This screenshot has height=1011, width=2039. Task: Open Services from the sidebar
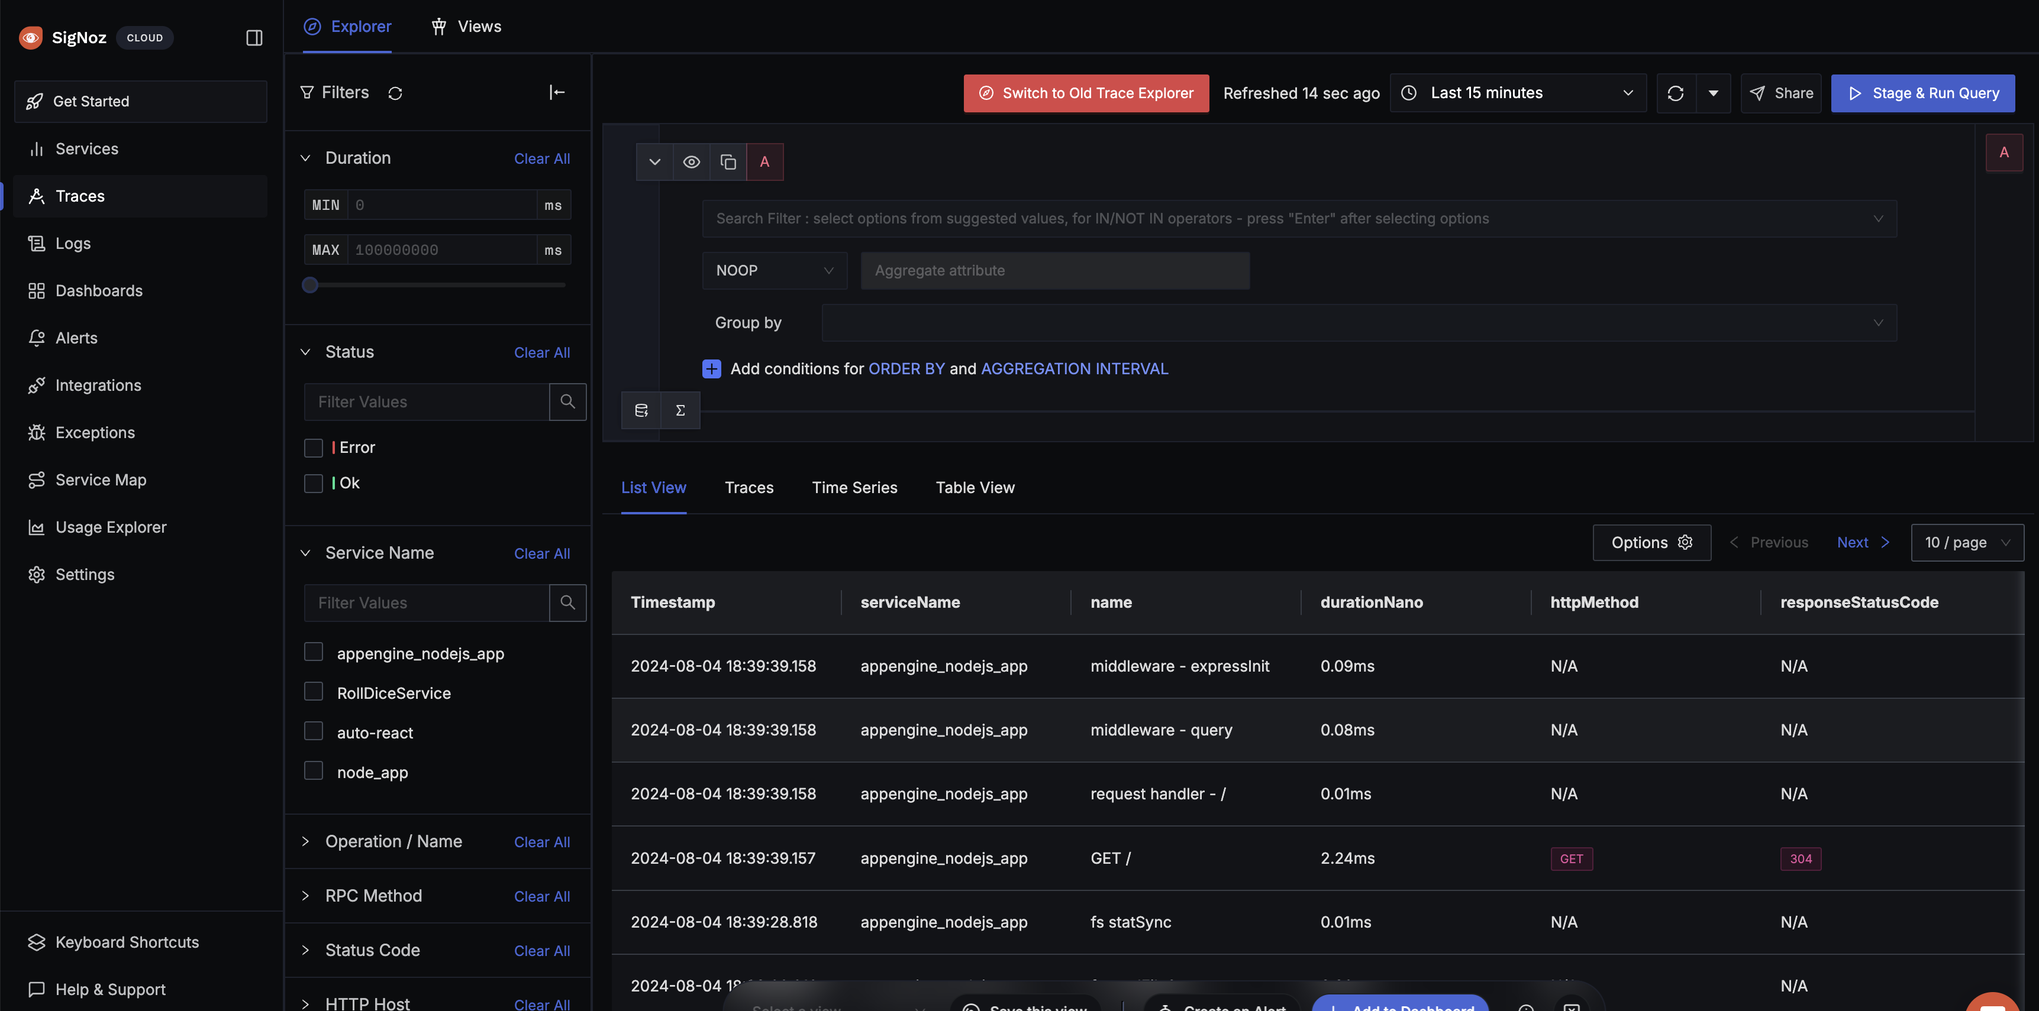coord(141,149)
